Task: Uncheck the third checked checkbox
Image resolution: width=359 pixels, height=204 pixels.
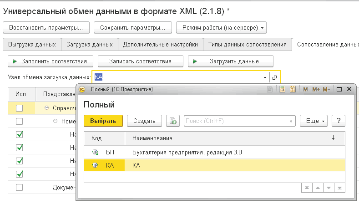Action: pos(20,161)
